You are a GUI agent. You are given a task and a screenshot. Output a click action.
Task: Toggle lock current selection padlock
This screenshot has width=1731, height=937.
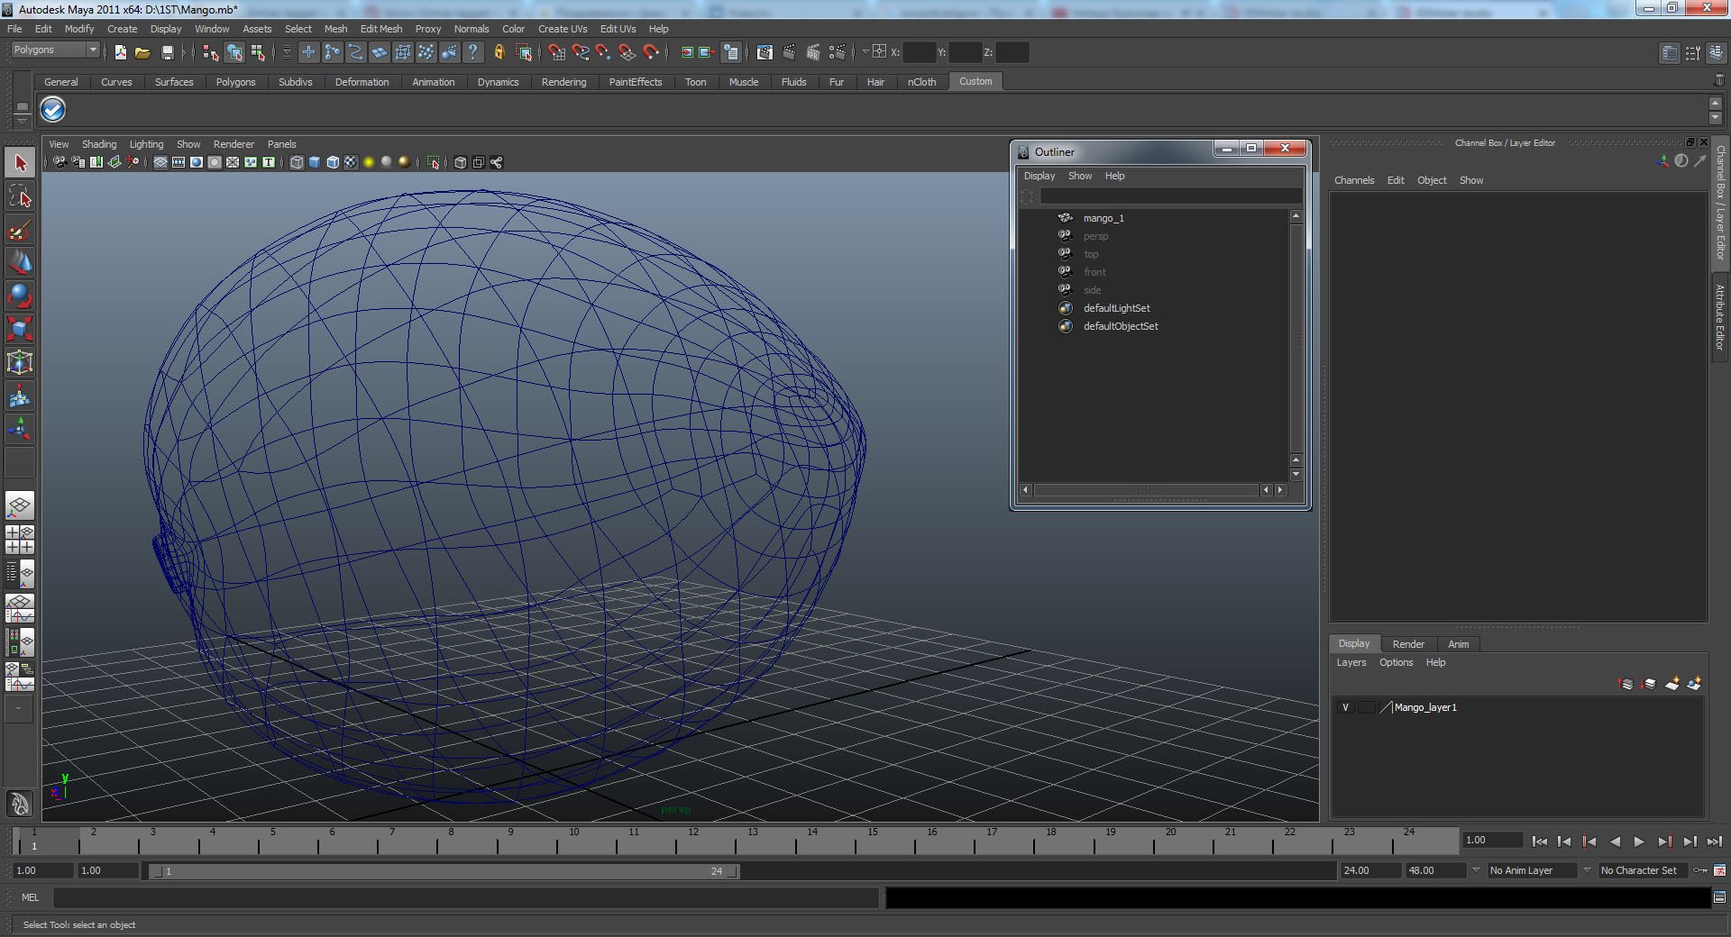[x=499, y=52]
